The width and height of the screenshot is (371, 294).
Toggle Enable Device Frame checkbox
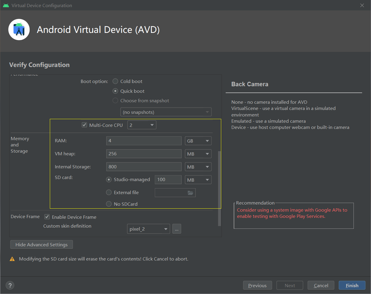(x=47, y=217)
